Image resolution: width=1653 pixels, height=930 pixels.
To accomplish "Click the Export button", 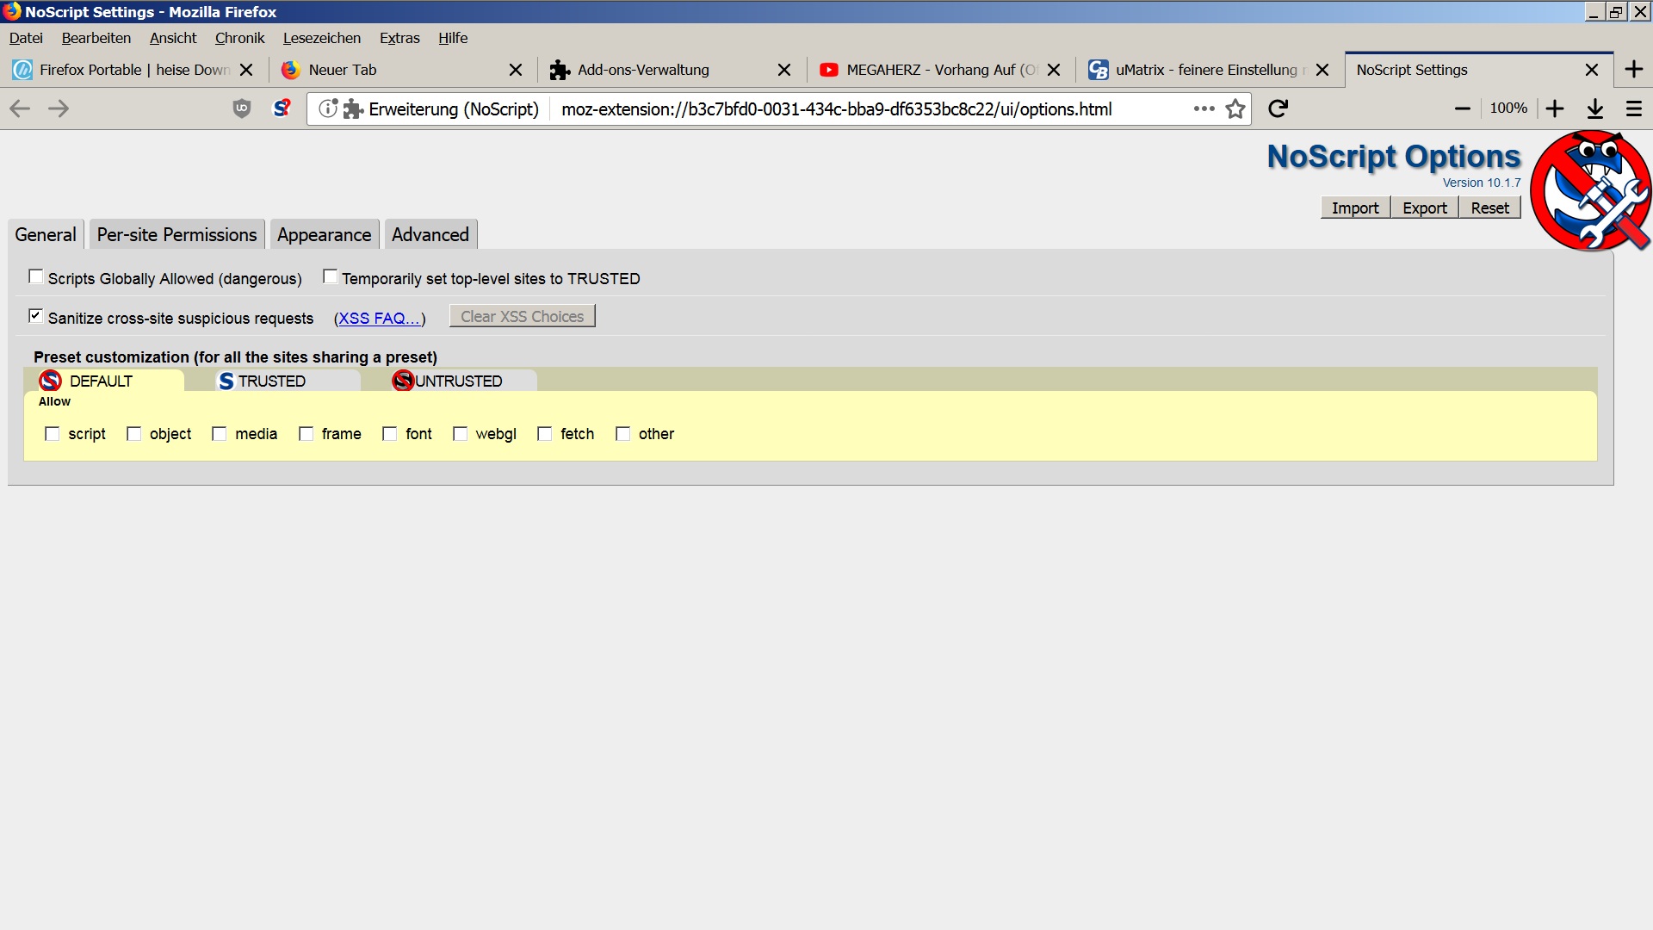I will coord(1425,208).
